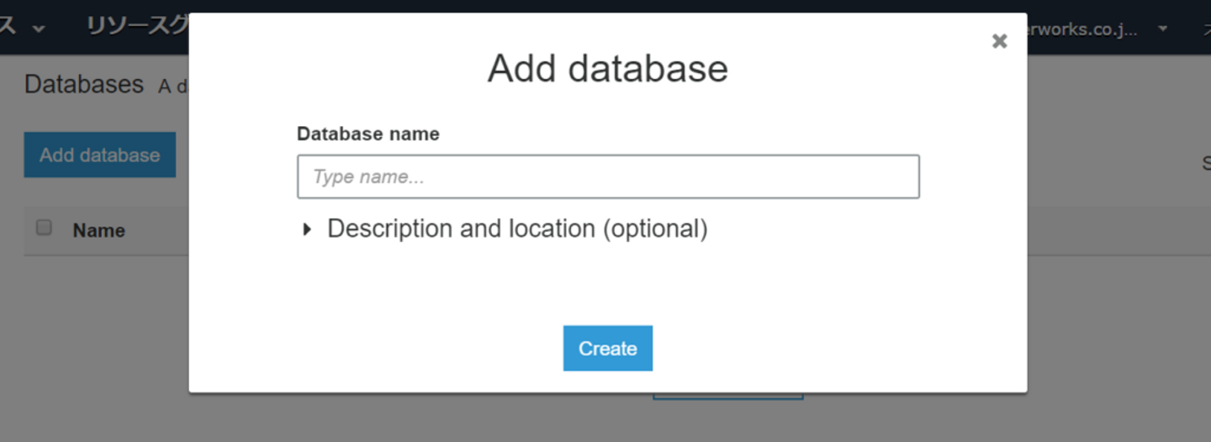Click the Add database dialog title
Screen dimensions: 1211x442
click(x=607, y=68)
